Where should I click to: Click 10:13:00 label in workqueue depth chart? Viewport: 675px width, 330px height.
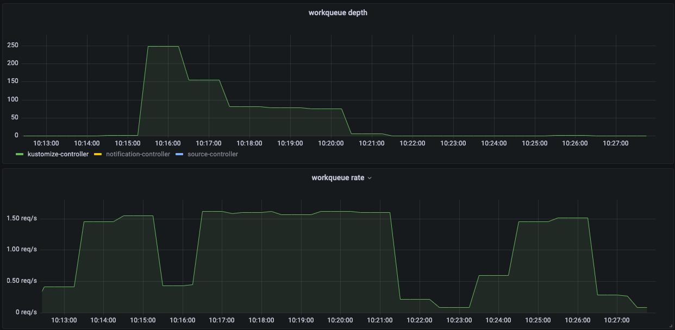pos(46,143)
